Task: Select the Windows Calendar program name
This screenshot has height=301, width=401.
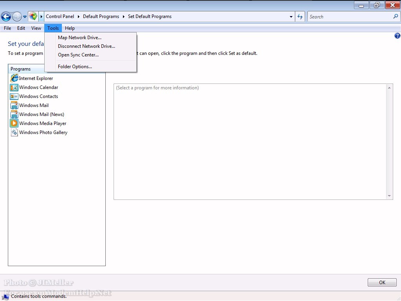Action: coord(39,87)
